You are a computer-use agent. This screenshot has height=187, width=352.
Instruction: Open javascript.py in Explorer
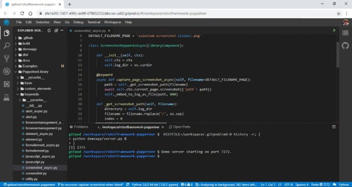35,162
